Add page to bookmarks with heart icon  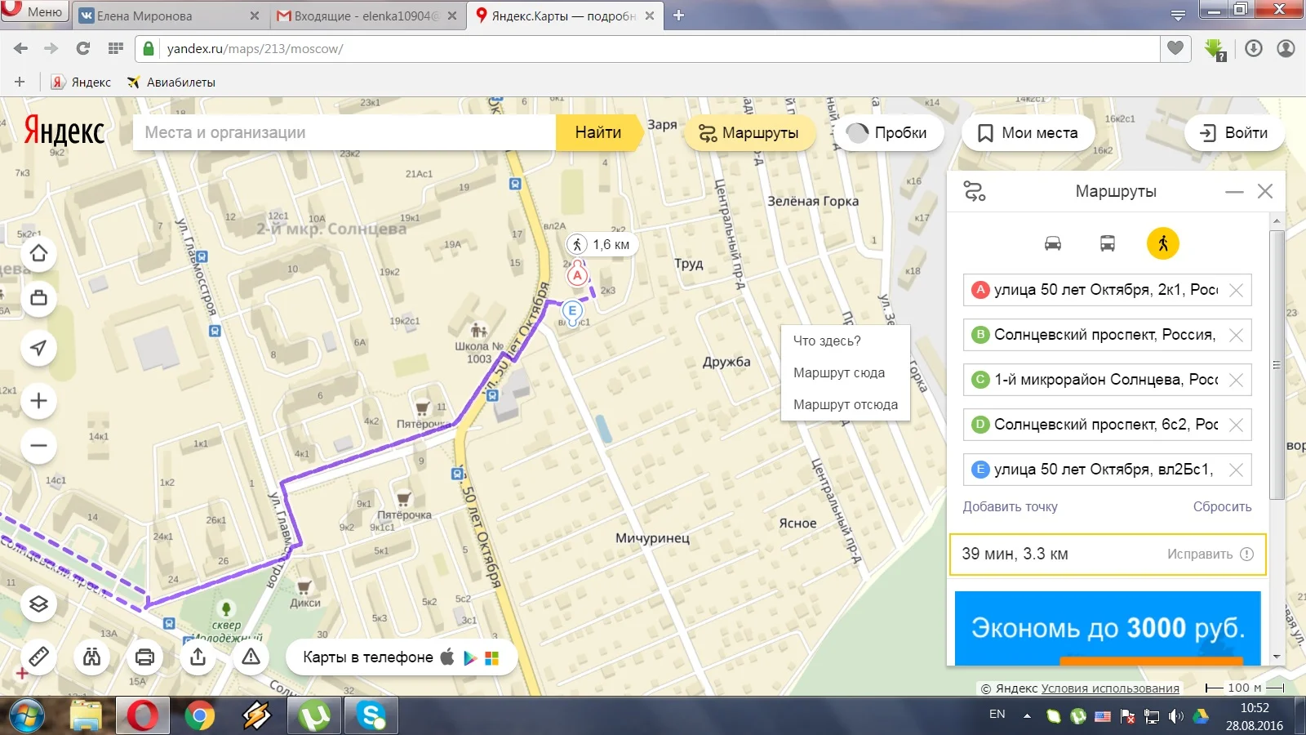1175,48
